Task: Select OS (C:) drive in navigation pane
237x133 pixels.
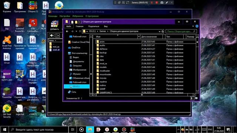Action: tap(77, 86)
